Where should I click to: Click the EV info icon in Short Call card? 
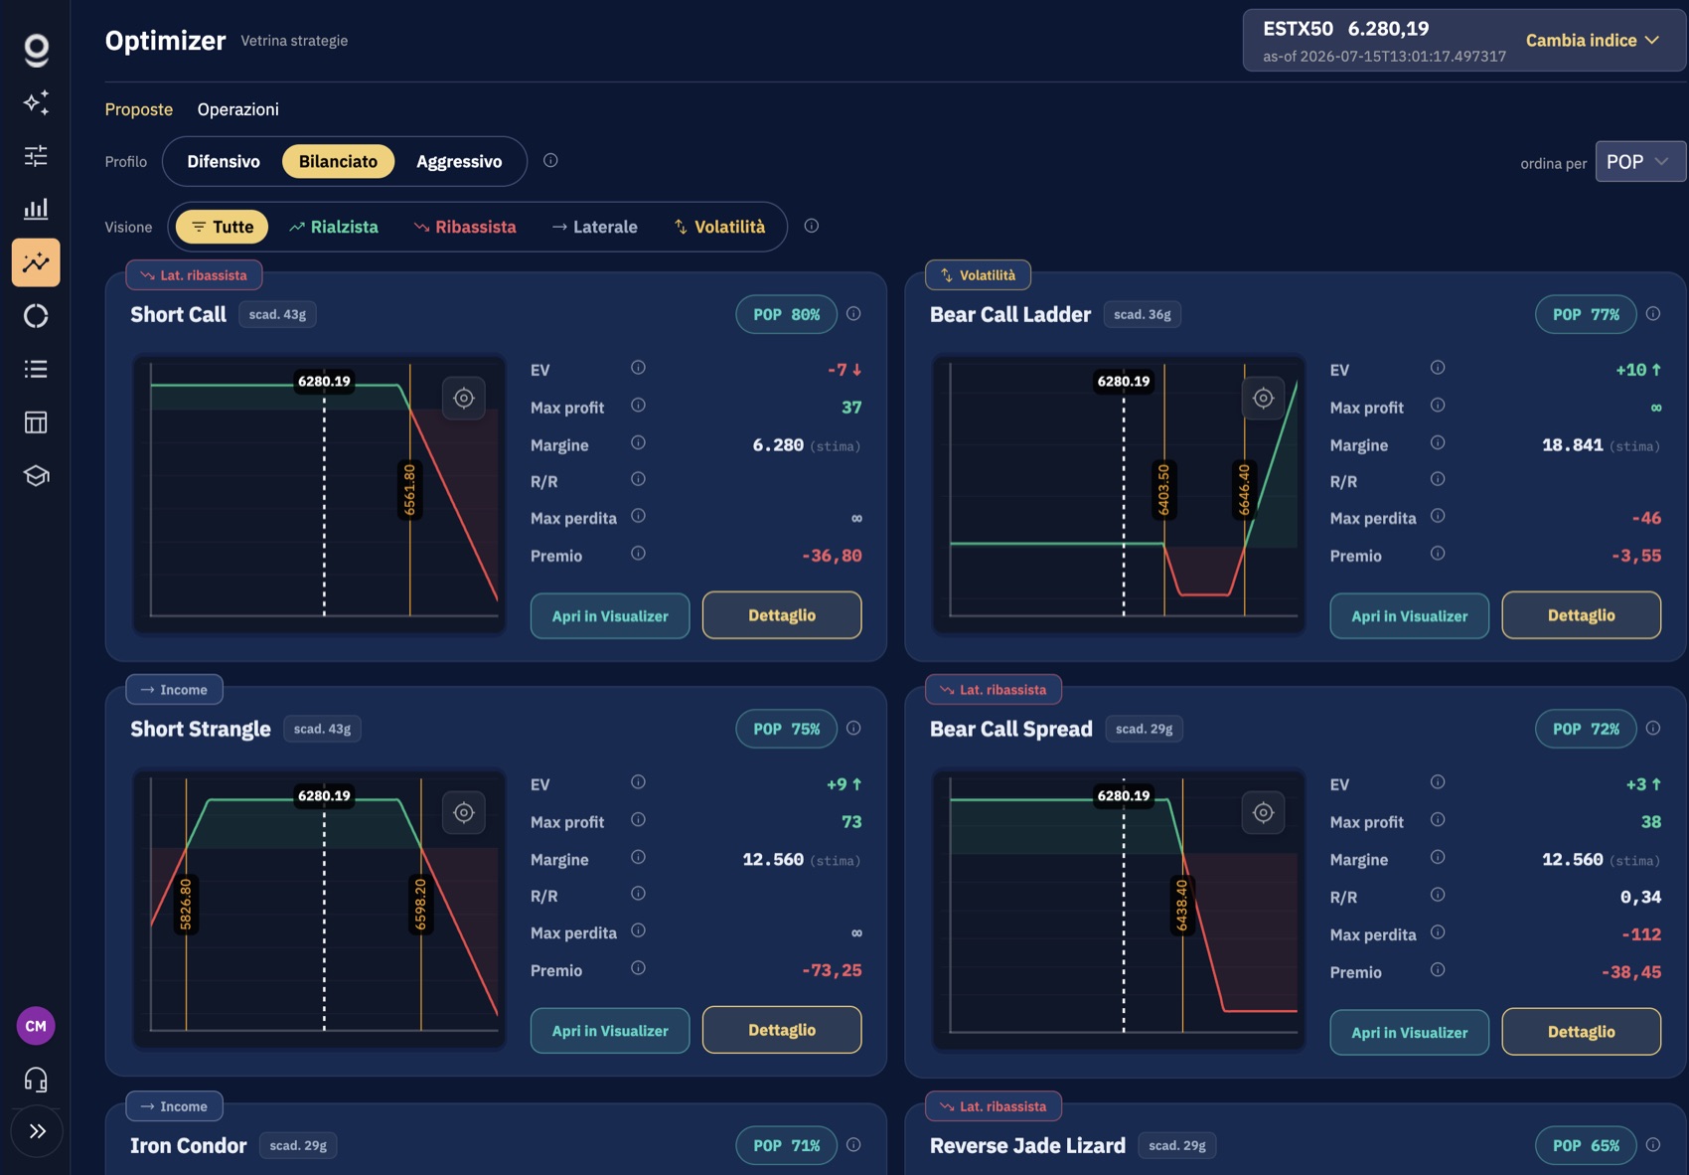click(x=638, y=368)
